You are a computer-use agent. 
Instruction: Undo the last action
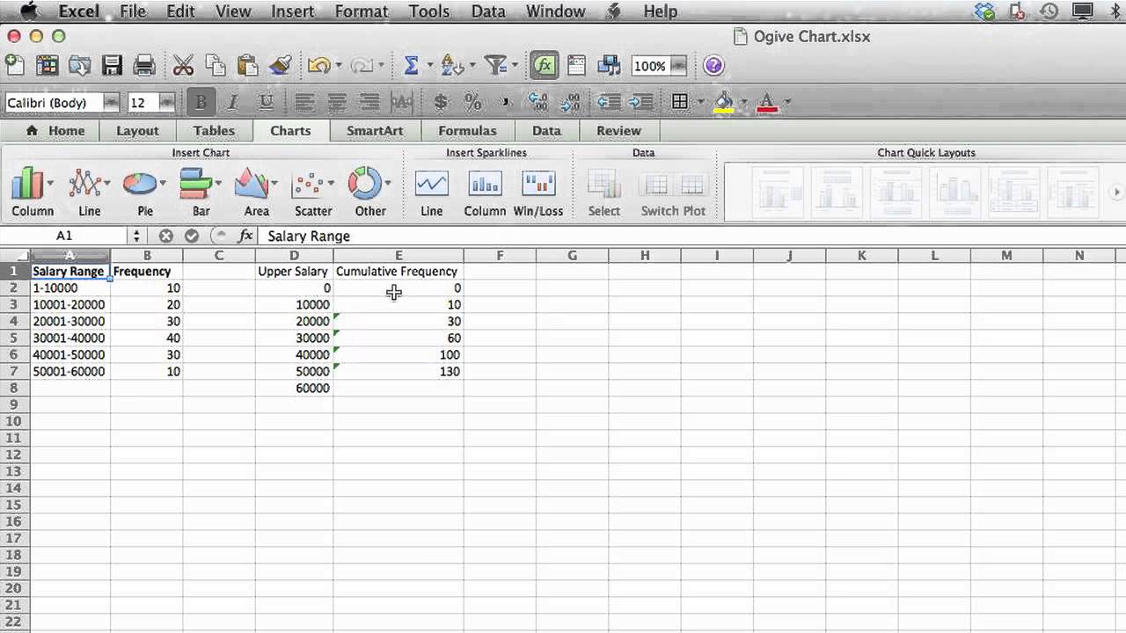tap(318, 65)
